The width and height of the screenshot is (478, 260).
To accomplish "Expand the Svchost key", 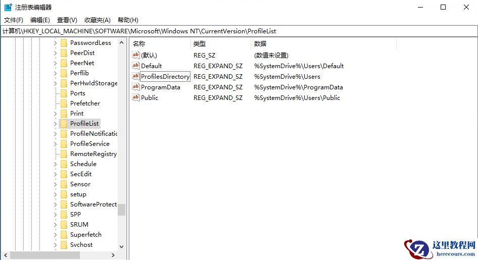I will point(55,245).
